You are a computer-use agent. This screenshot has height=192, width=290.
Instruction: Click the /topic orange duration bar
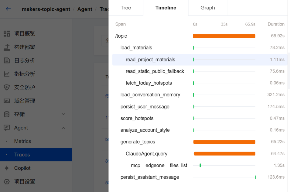(224, 36)
